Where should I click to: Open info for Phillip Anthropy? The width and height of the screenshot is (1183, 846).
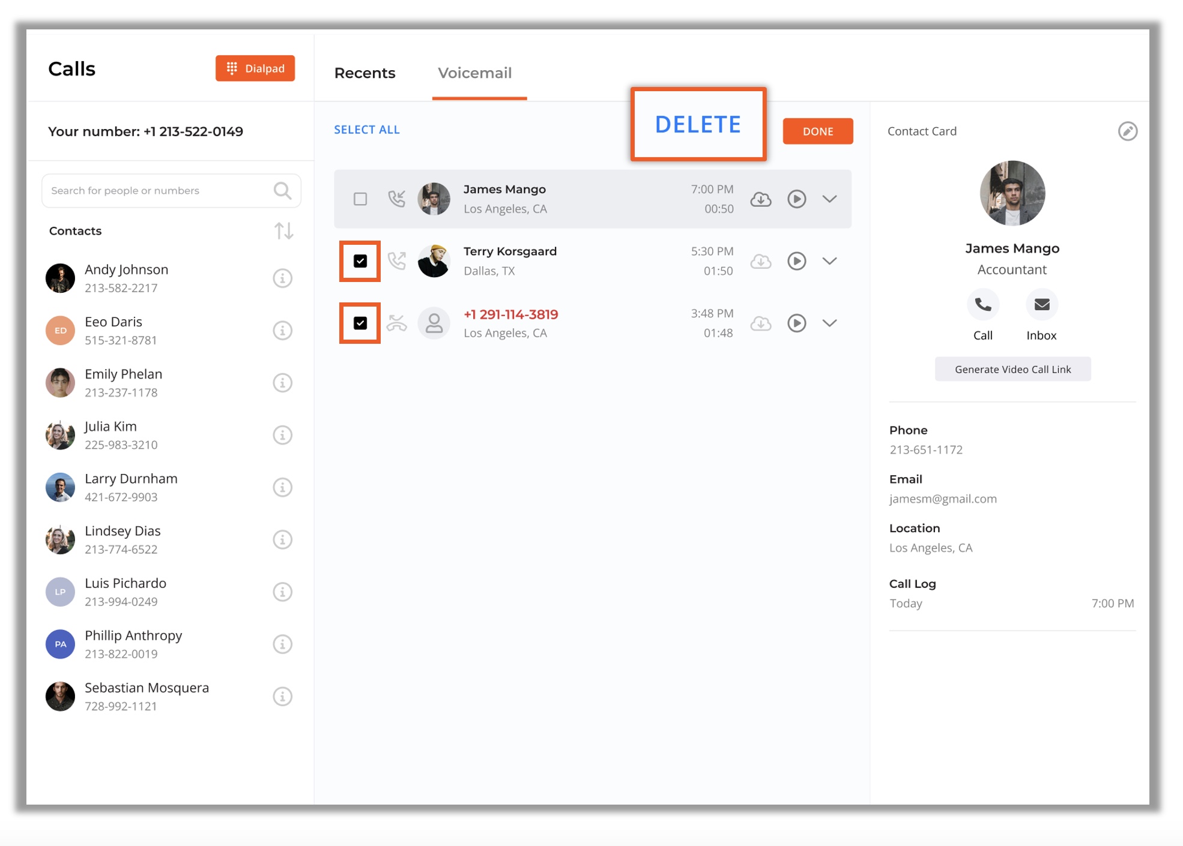[282, 644]
